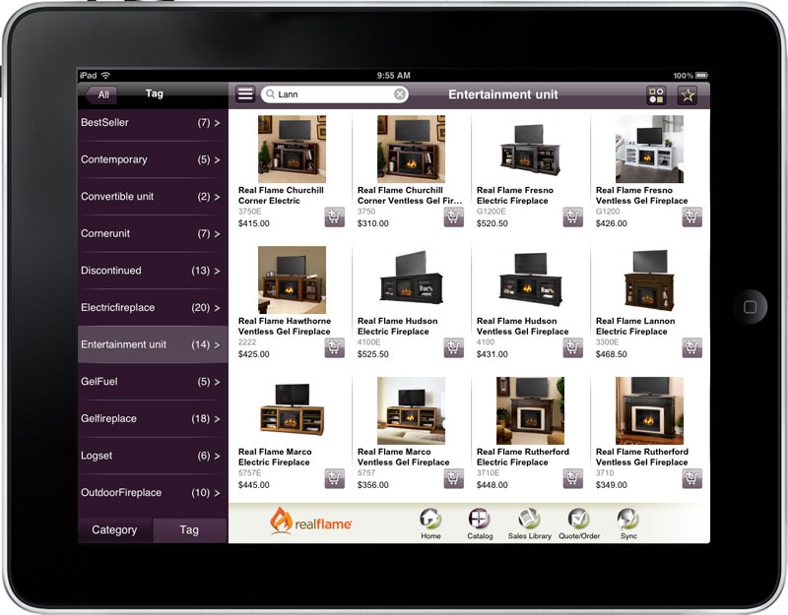Tap the Wi-Fi icon in status bar
Viewport: 788px width, 615px height.
105,76
